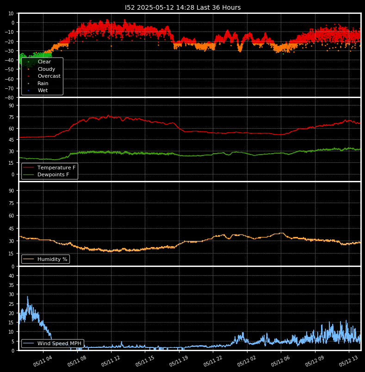
Task: Click the "05/11 08" time axis label
Action: click(77, 361)
